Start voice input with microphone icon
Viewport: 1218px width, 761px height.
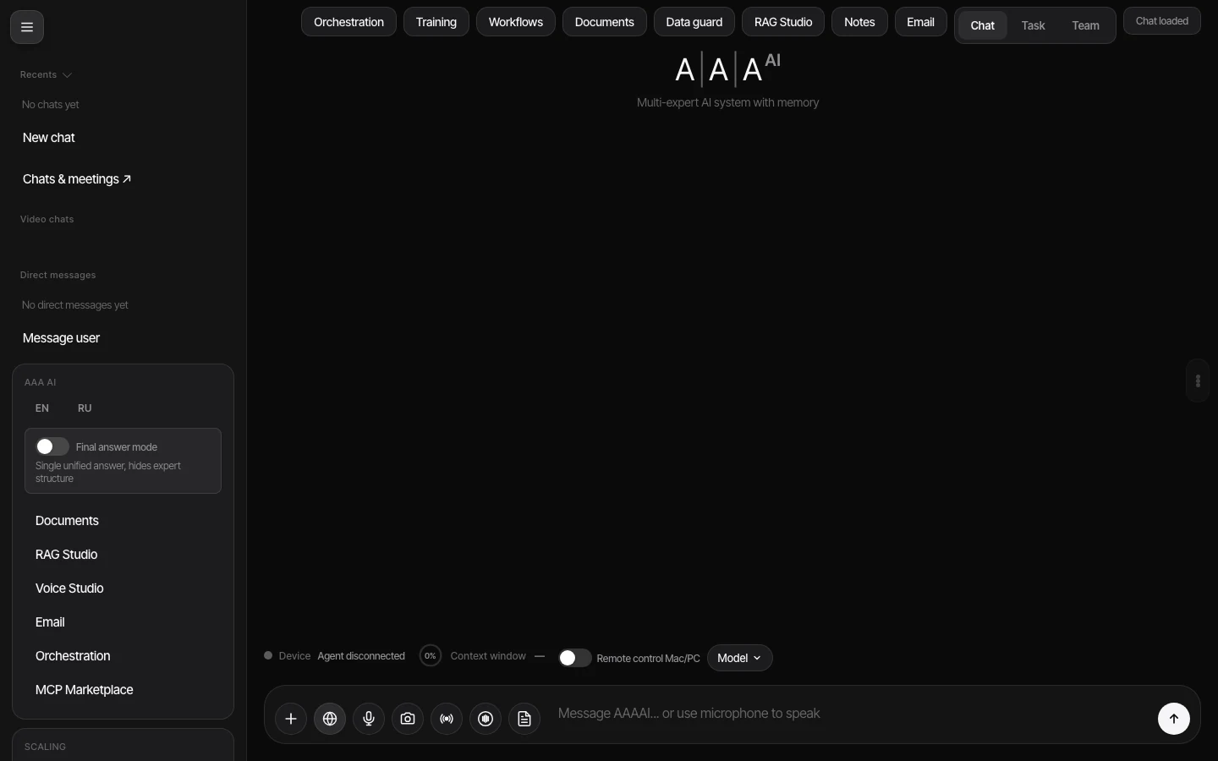[369, 719]
